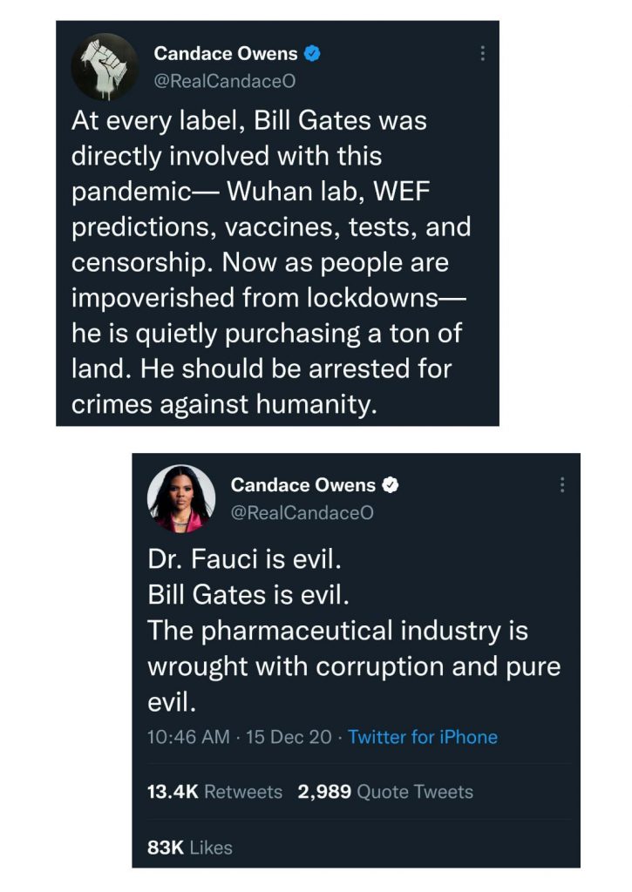Open the portrait avatar on the bottom tweet
The image size is (632, 892).
184,498
